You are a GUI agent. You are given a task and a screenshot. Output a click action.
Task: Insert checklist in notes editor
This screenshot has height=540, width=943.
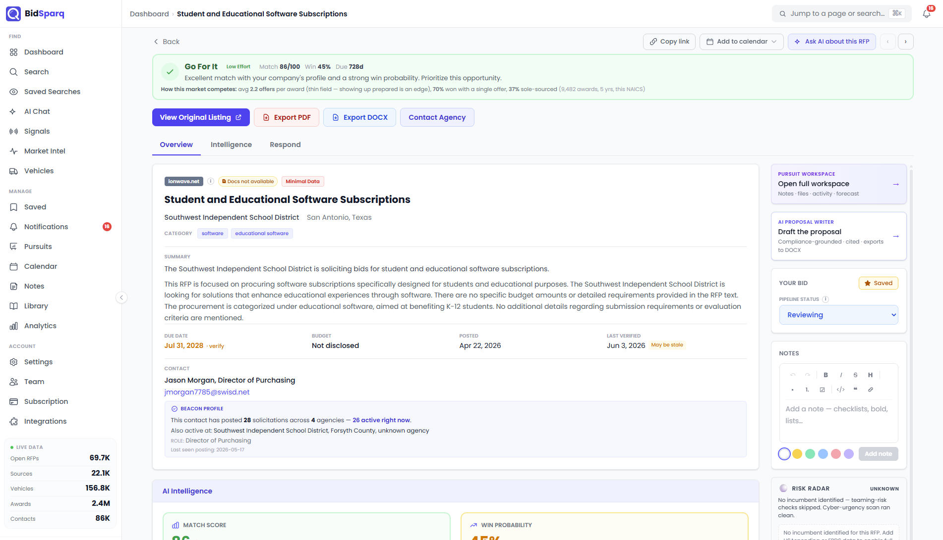822,390
